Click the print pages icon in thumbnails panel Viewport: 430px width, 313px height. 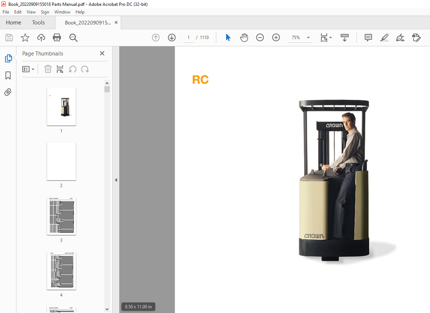pos(60,69)
